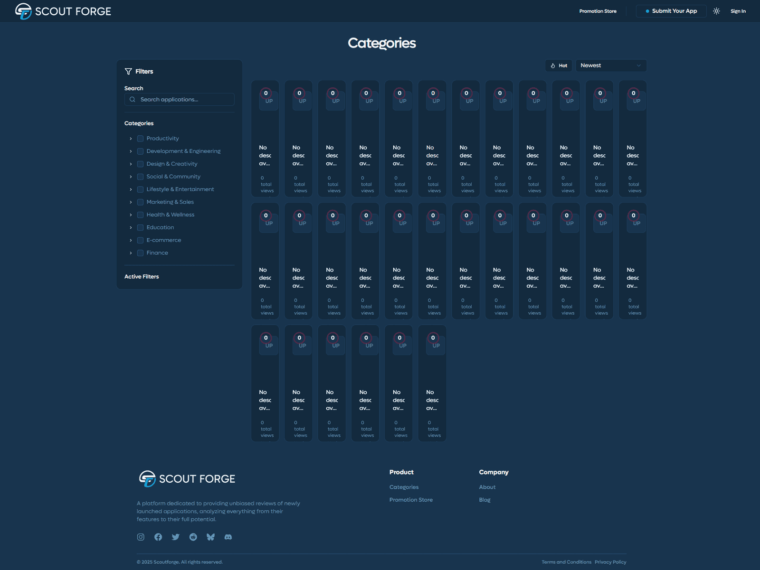Expand the Health & Wellness chevron
The image size is (760, 570).
(131, 215)
